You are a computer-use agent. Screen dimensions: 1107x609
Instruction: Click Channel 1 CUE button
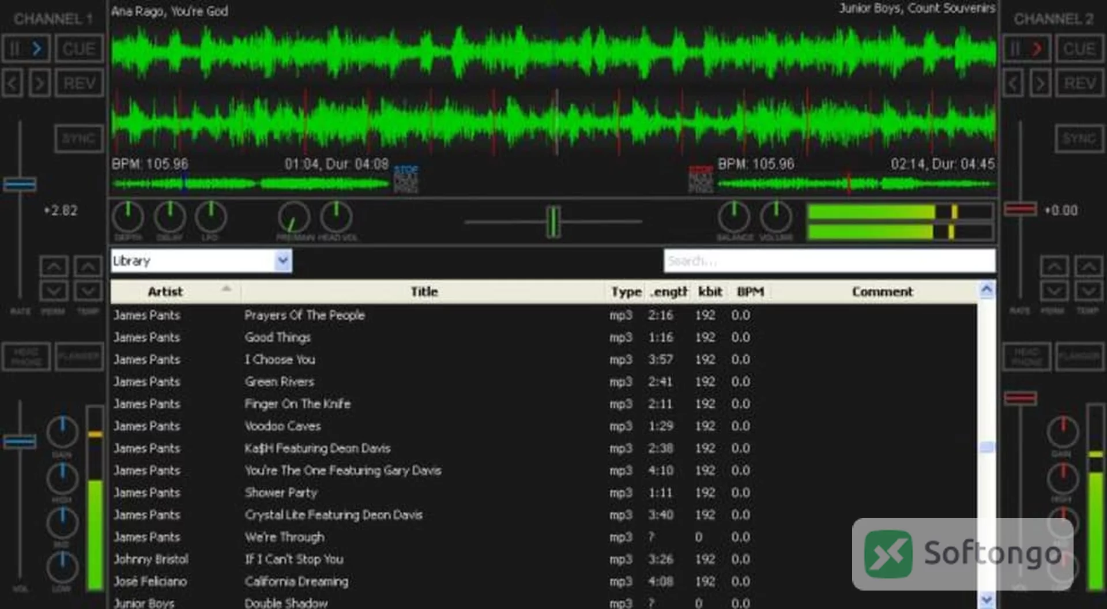pyautogui.click(x=80, y=48)
